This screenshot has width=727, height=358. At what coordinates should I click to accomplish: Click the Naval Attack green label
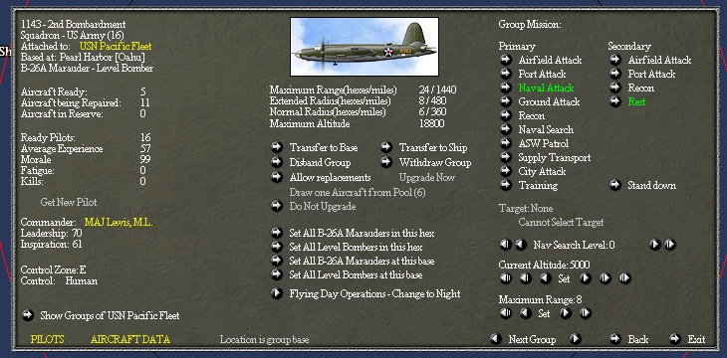point(546,88)
